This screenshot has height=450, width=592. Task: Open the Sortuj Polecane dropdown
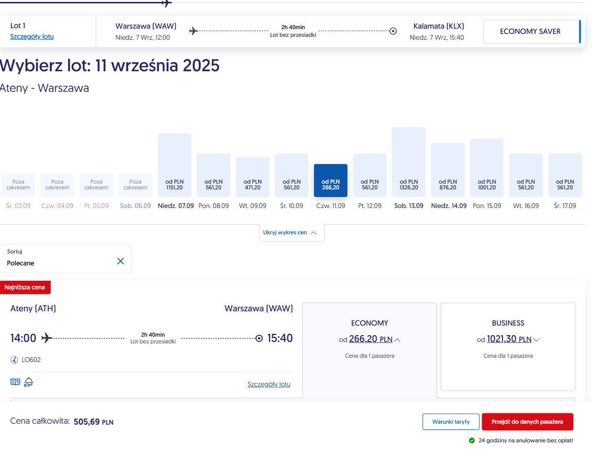coord(66,259)
